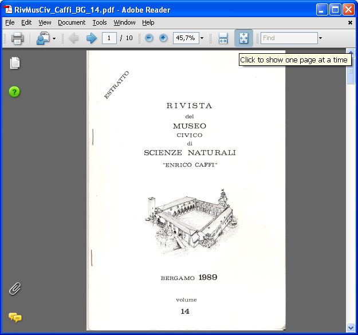Open the green How To help icon

(14, 92)
